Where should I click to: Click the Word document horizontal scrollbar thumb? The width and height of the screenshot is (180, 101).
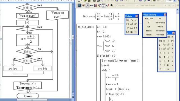32,100
